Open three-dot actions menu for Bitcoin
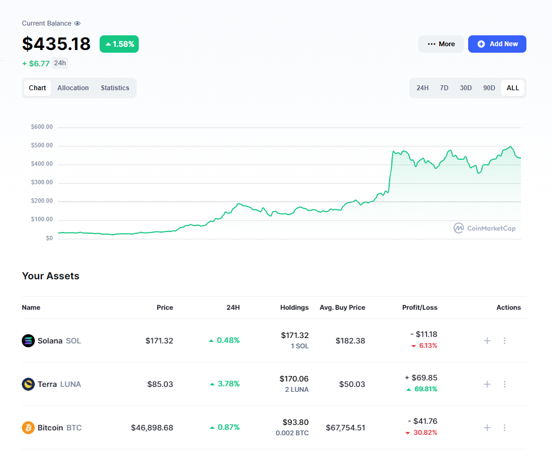Image resolution: width=552 pixels, height=463 pixels. point(505,428)
